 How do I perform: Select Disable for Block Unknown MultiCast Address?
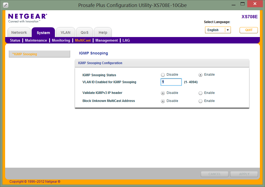[163, 101]
